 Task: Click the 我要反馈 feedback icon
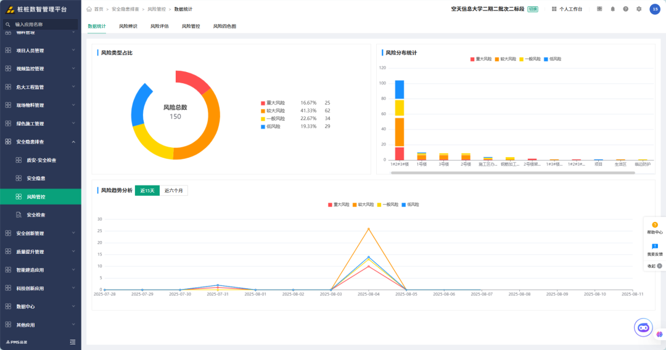point(654,250)
